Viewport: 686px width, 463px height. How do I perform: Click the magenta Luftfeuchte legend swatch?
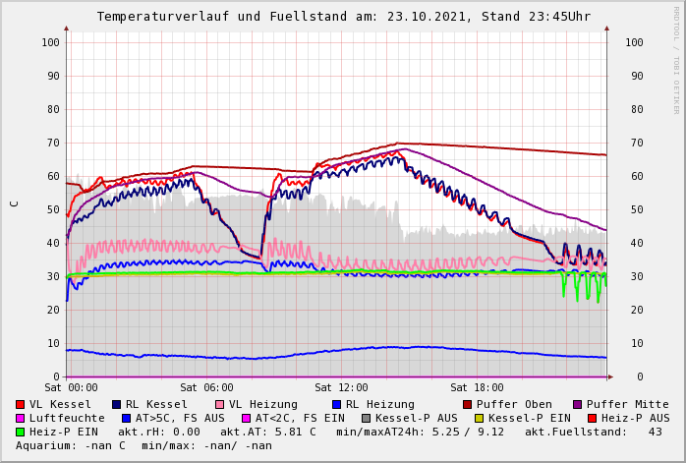click(x=21, y=418)
